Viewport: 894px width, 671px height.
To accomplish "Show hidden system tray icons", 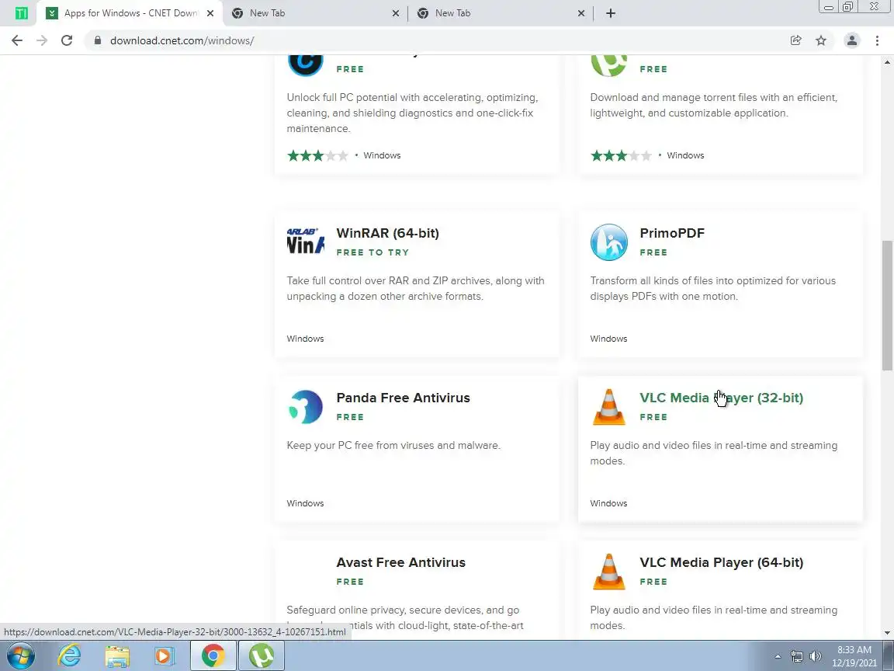I will click(x=778, y=657).
